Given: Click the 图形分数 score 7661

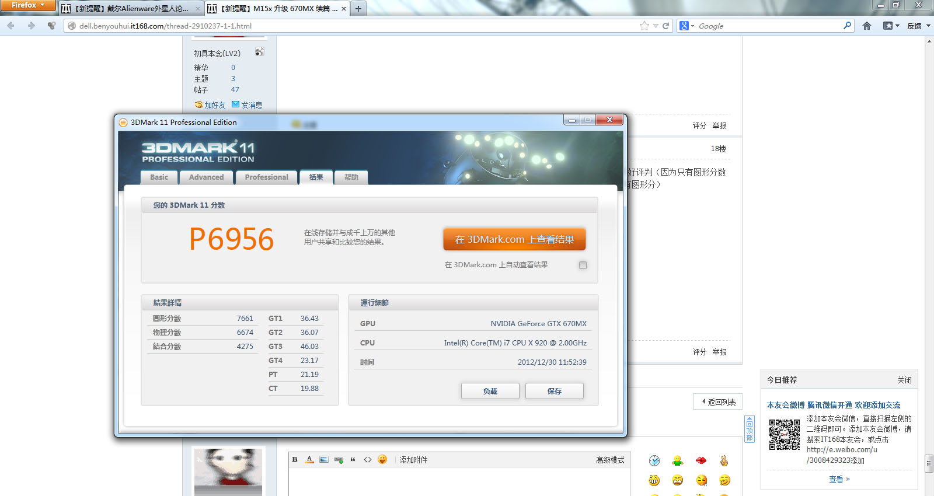Looking at the screenshot, I should [x=245, y=319].
